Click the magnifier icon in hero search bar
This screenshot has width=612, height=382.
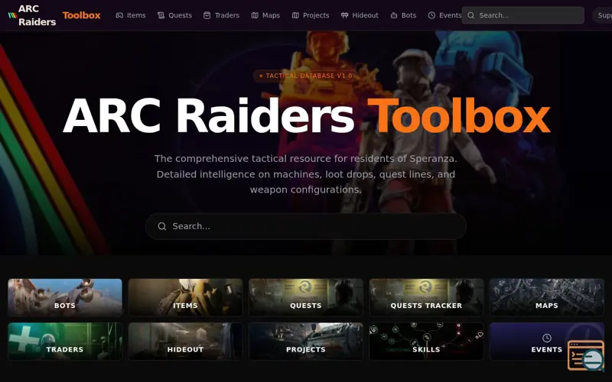click(162, 226)
